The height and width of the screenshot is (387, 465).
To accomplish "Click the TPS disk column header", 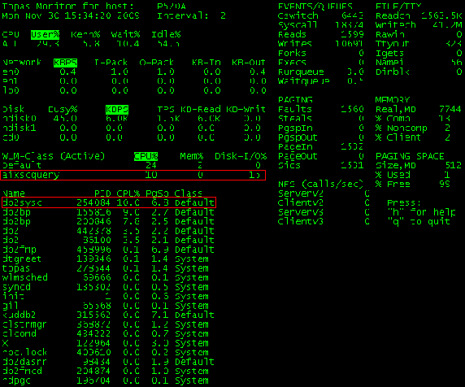I will click(x=166, y=110).
